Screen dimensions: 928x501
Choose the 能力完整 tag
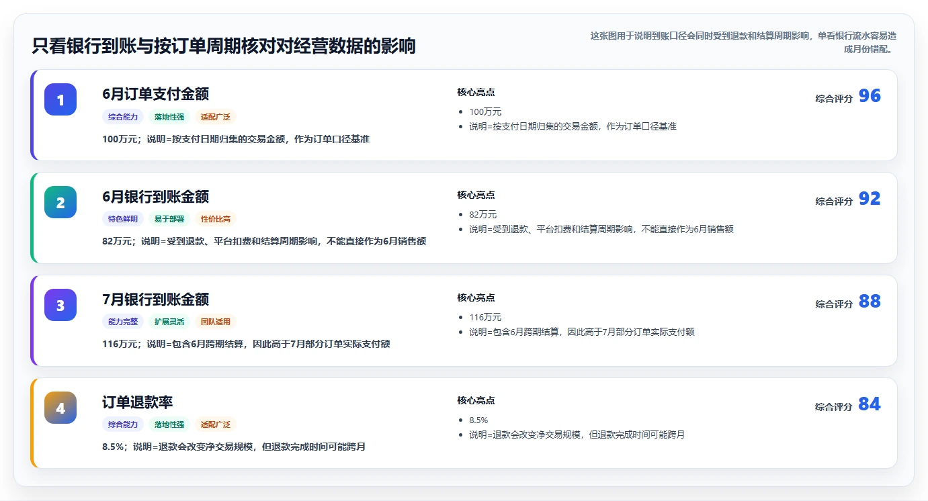[x=123, y=322]
